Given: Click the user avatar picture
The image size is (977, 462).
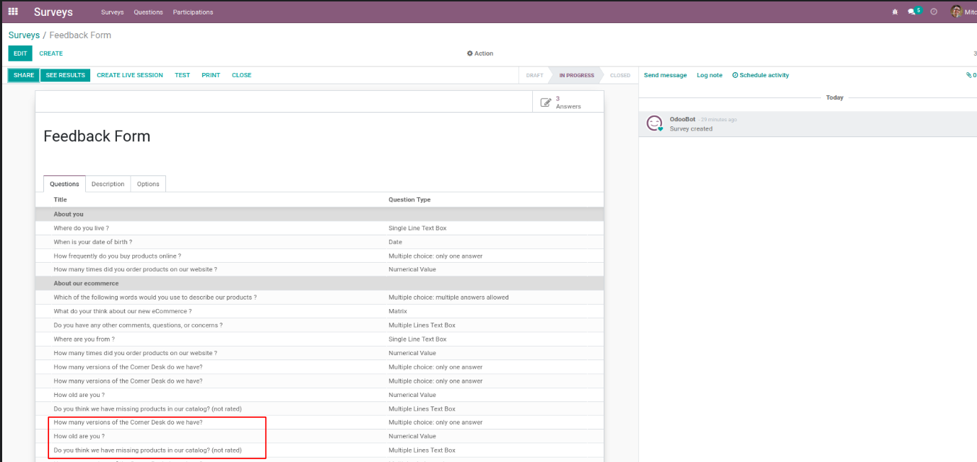Looking at the screenshot, I should [x=956, y=12].
